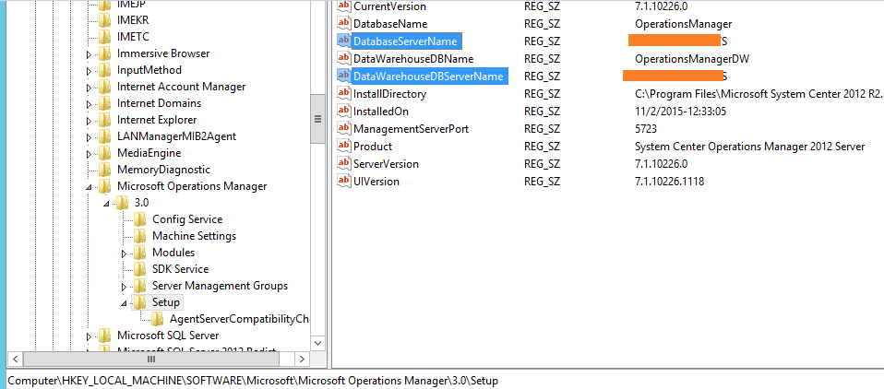This screenshot has height=389, width=884.
Task: Select the Product value name
Action: 373,146
